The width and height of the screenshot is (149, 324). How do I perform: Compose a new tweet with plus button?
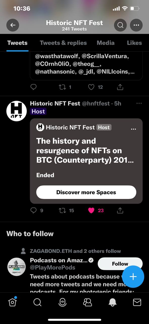133,277
